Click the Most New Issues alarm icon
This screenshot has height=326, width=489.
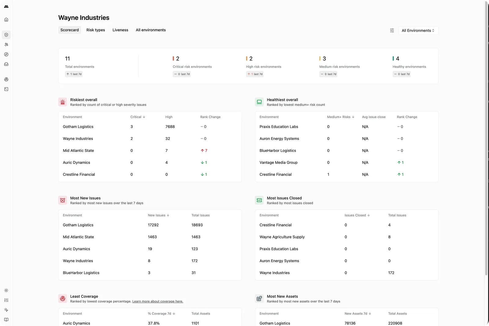63,200
